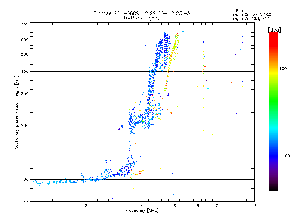Click the '750' y-axis label
The height and width of the screenshot is (224, 299).
[25, 24]
